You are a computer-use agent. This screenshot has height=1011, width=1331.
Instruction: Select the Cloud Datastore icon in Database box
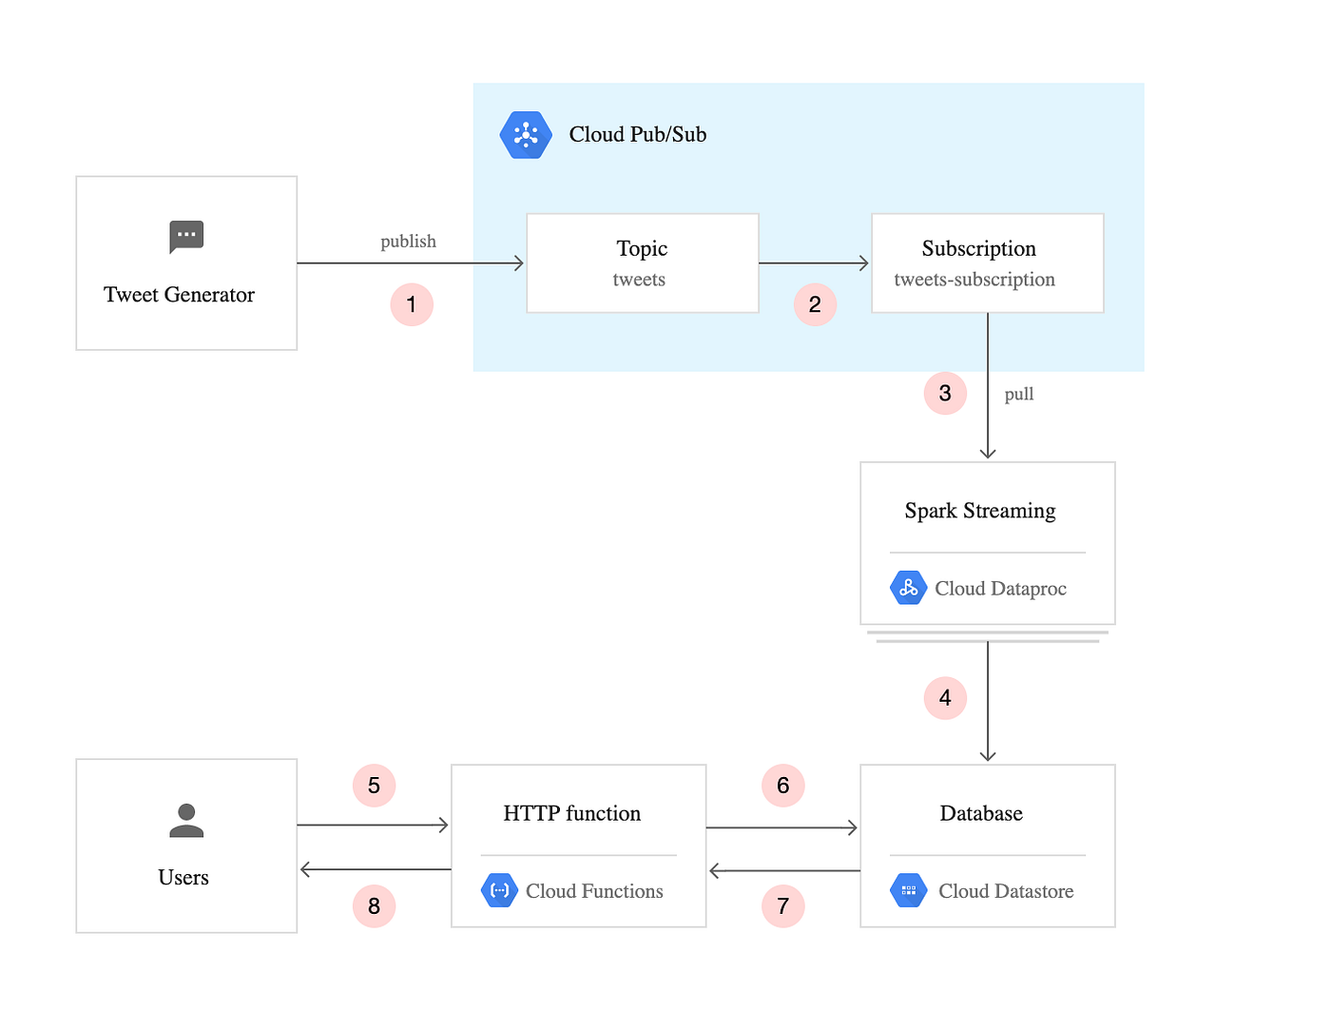pyautogui.click(x=908, y=890)
